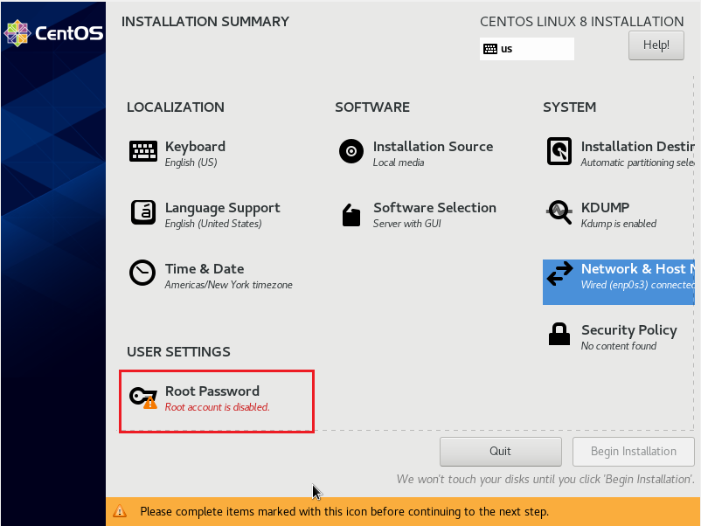Click the Installation Destination disk icon

click(559, 151)
